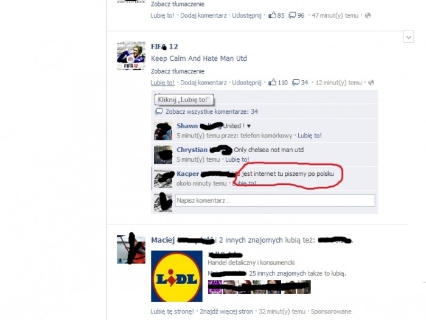Screen dimensions: 426x320
Task: Like the FIFA 12 post with Lubię to!
Action: pos(162,83)
